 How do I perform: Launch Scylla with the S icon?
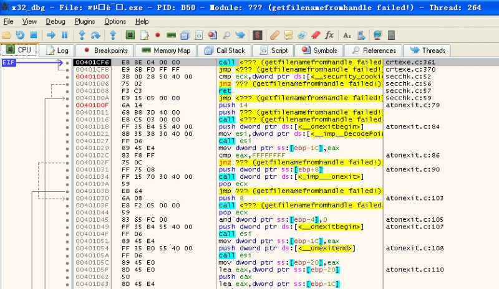coord(258,36)
